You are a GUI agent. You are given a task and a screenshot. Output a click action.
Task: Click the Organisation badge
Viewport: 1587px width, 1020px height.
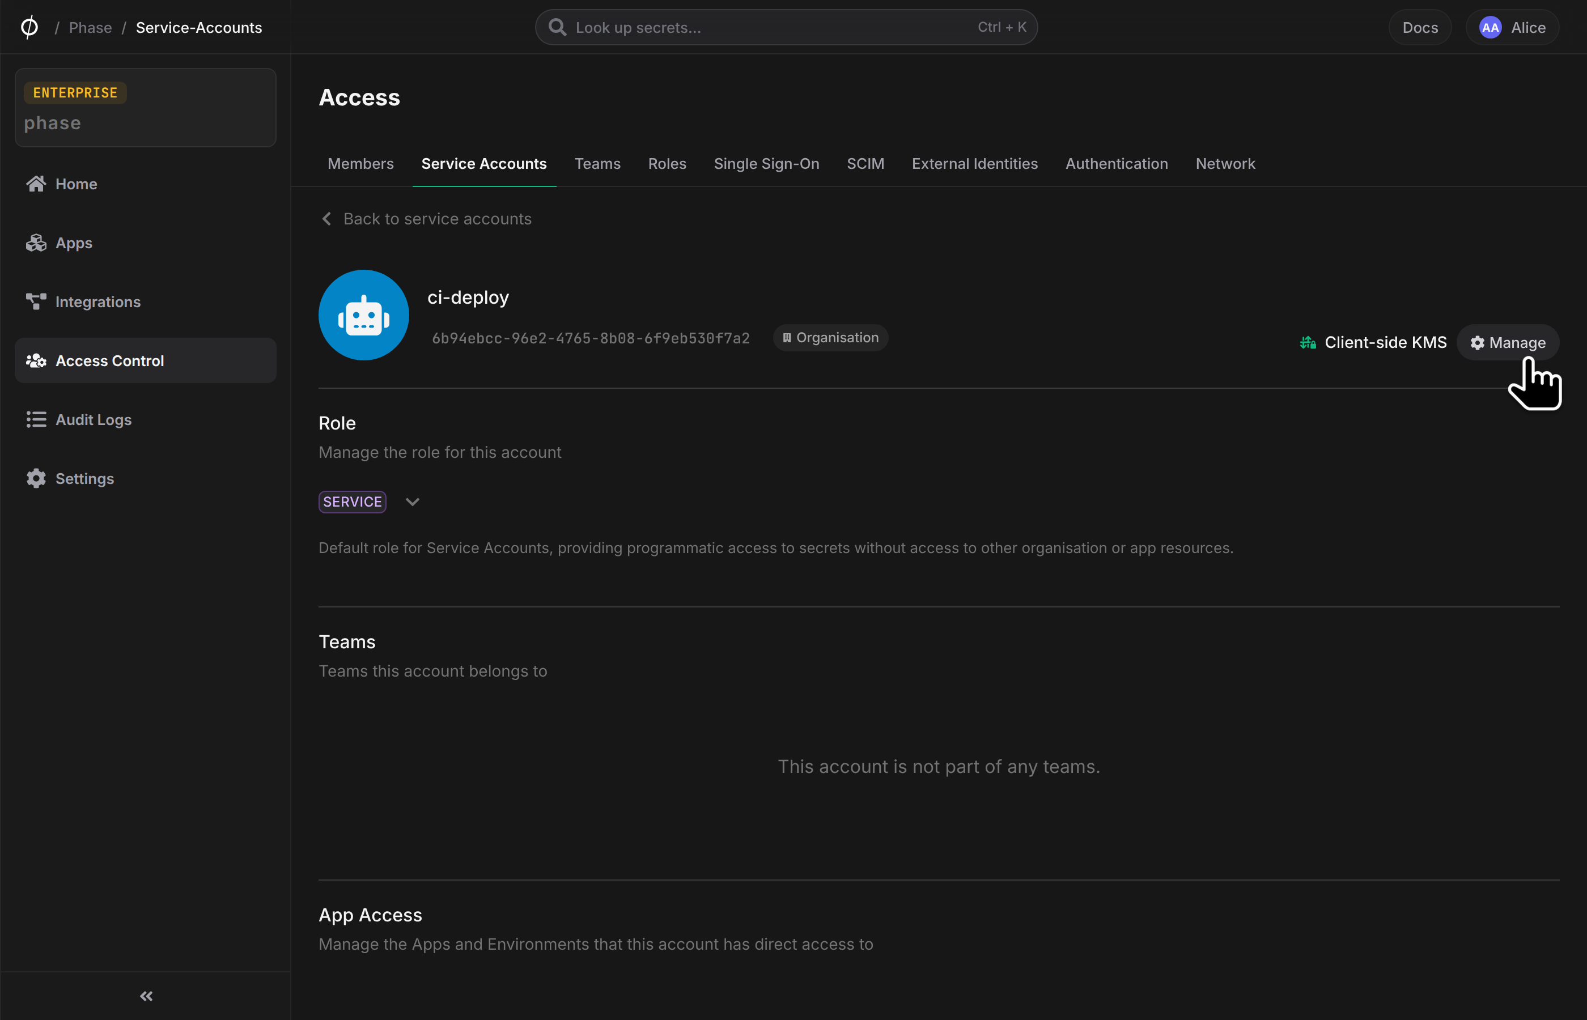point(830,338)
